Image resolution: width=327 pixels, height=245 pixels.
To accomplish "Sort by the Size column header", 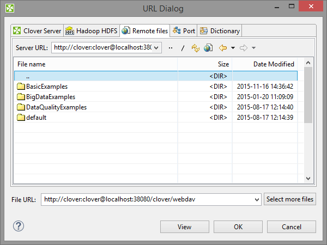I will [205, 64].
